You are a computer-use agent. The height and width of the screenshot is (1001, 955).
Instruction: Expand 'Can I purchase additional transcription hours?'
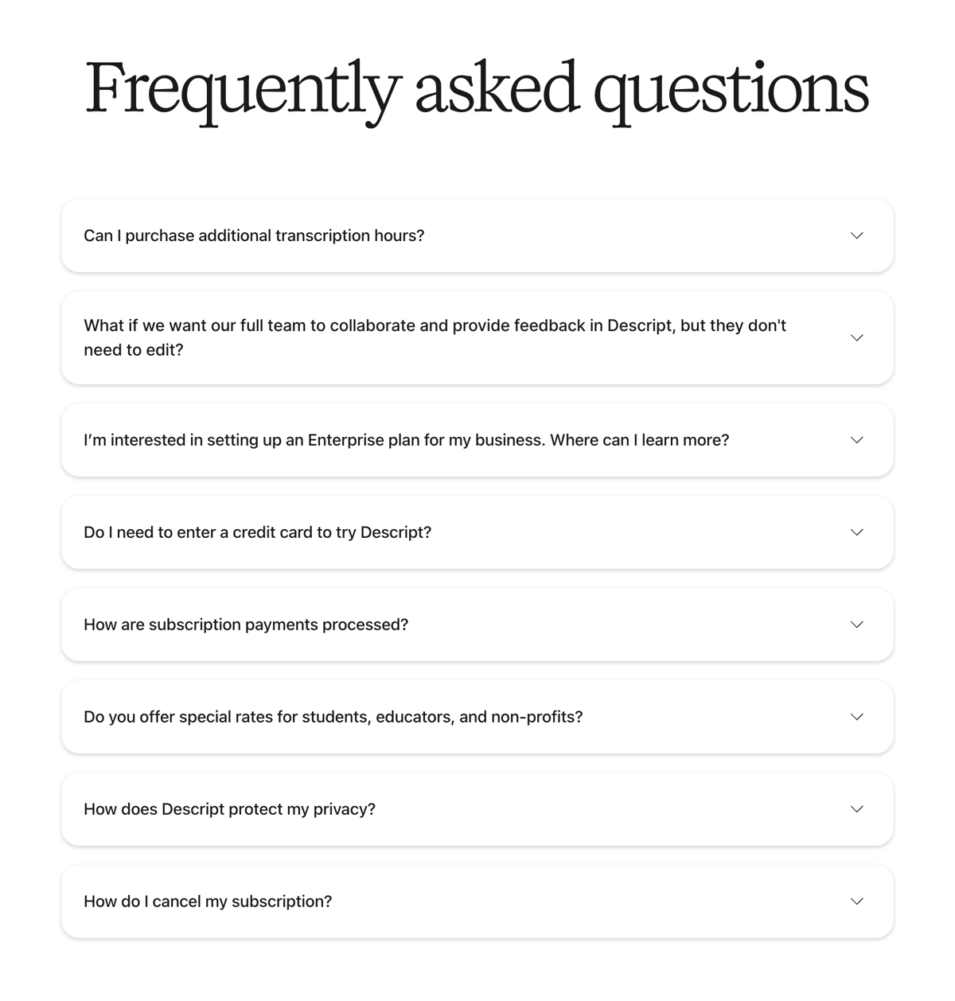pos(856,236)
